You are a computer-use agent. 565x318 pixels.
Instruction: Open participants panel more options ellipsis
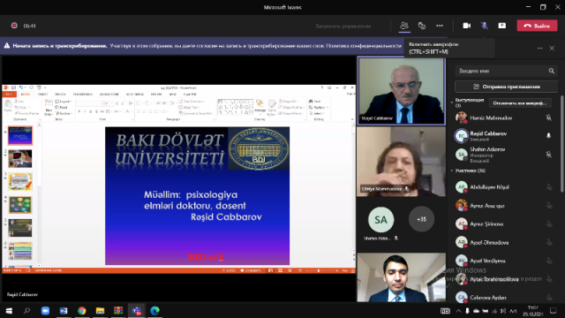[539, 48]
